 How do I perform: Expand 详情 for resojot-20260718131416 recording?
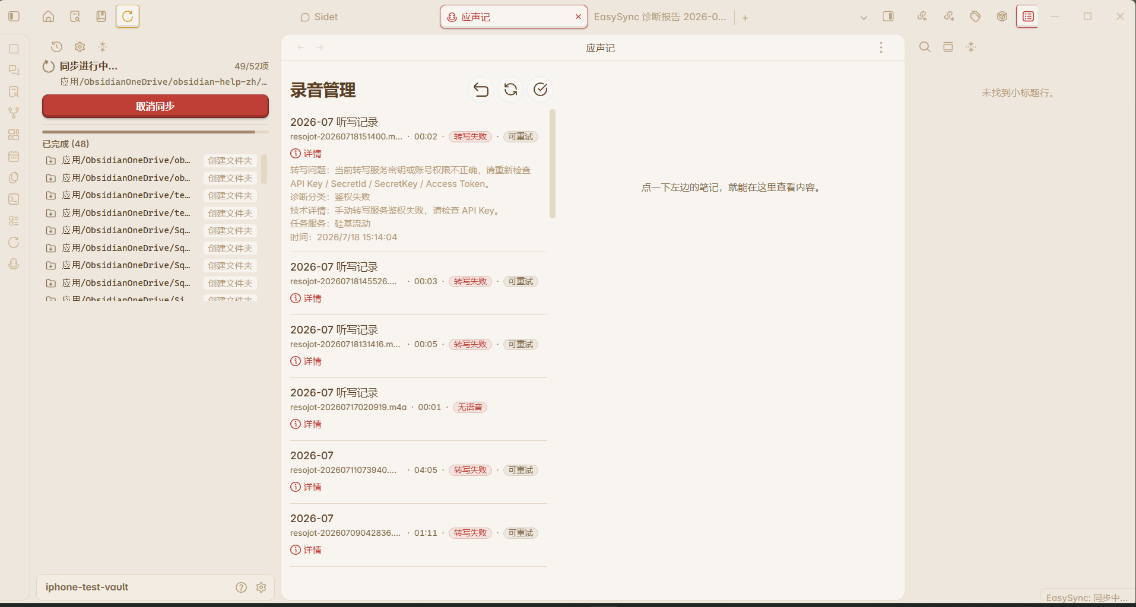pos(306,361)
